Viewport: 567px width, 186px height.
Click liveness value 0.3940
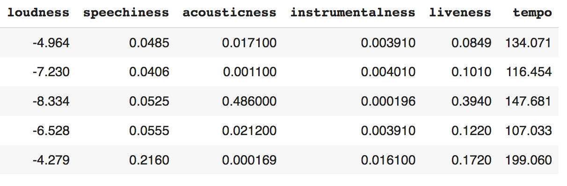pyautogui.click(x=472, y=101)
